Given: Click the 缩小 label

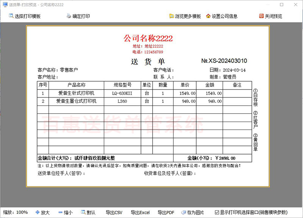Looking at the screenshot, I should pyautogui.click(x=68, y=212).
